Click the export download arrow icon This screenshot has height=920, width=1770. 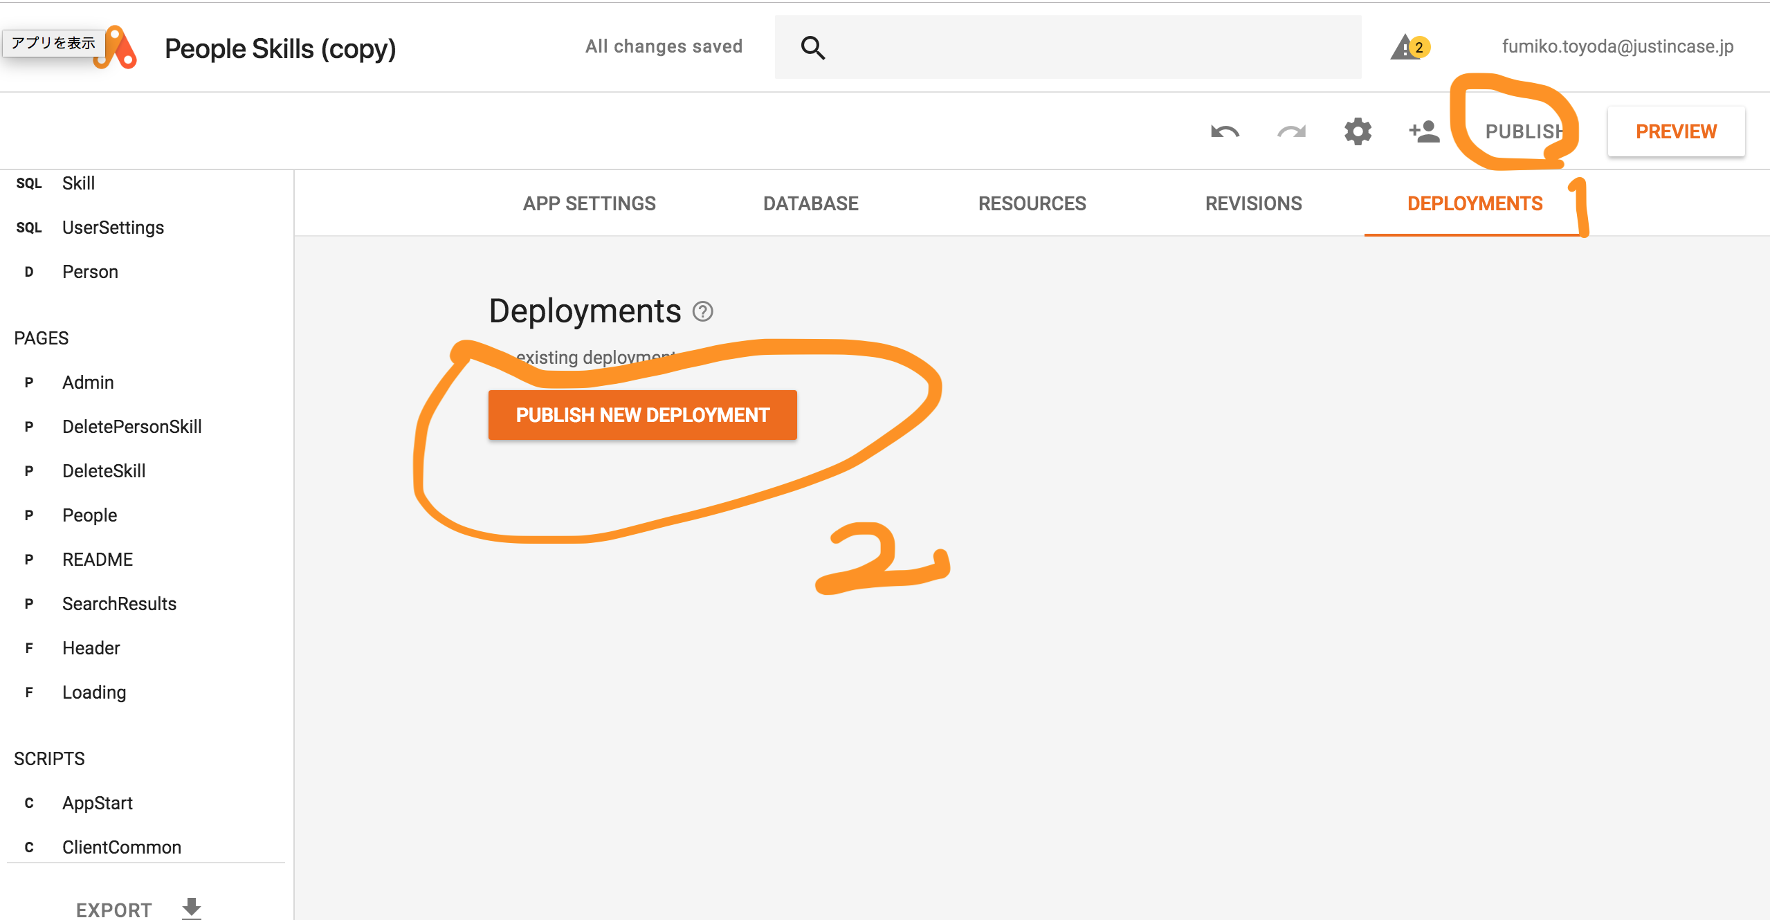192,908
